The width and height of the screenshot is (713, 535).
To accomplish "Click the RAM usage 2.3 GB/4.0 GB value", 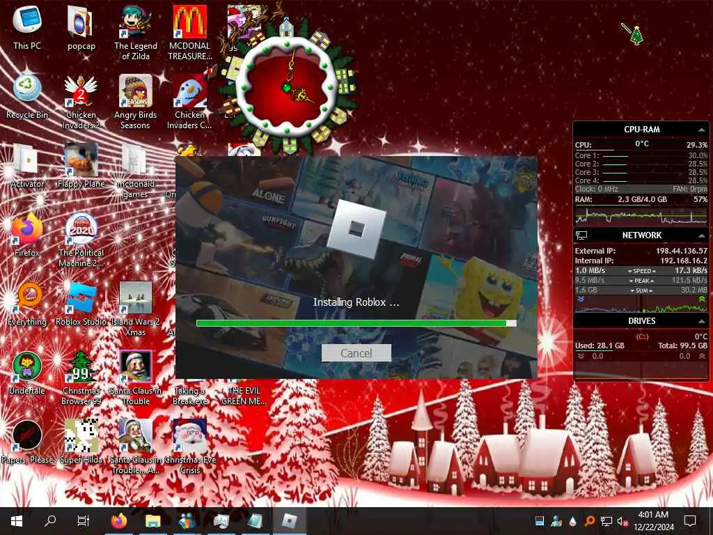I will 642,199.
